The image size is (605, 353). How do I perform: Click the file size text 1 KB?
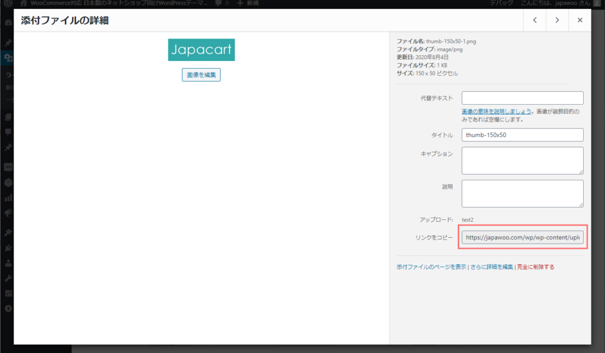pos(442,65)
